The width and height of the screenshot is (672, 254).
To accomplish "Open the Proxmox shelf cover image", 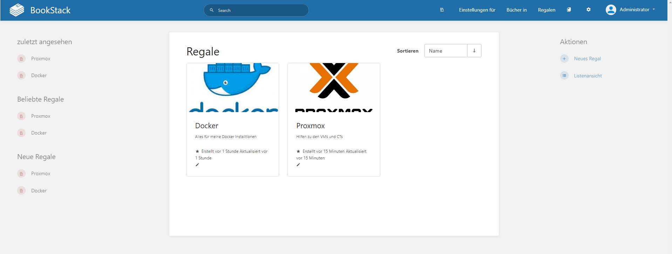I will click(334, 88).
